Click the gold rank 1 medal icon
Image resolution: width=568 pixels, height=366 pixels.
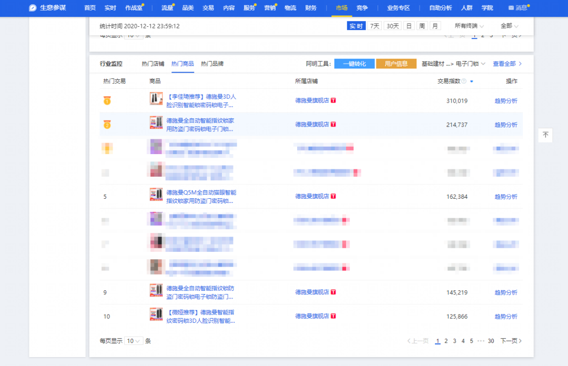[x=107, y=101]
